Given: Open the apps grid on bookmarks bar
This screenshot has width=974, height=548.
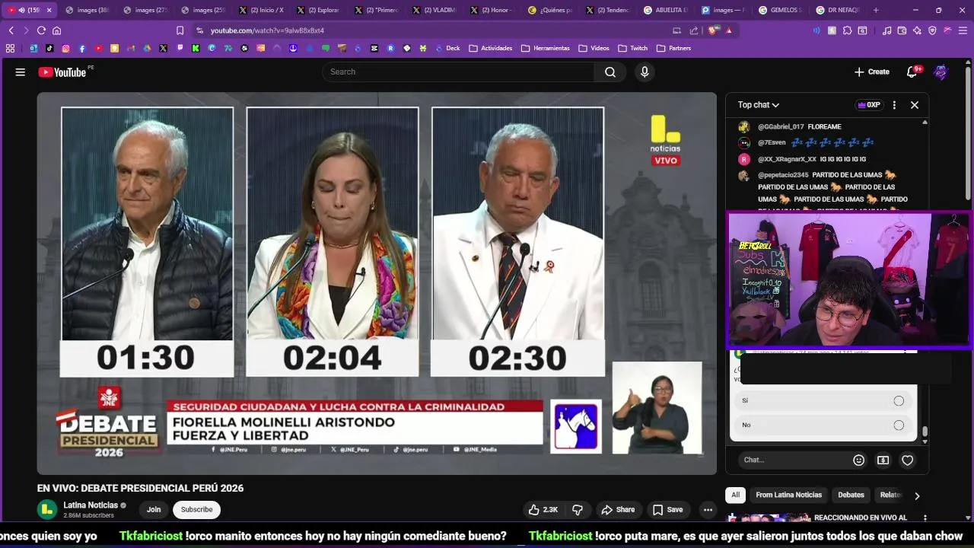Looking at the screenshot, I should (x=10, y=48).
